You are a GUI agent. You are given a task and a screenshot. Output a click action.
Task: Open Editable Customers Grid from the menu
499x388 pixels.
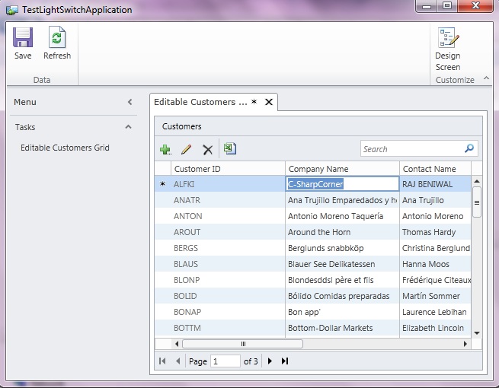coord(65,148)
